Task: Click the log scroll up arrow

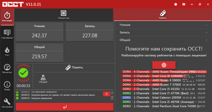Action: click(112, 93)
